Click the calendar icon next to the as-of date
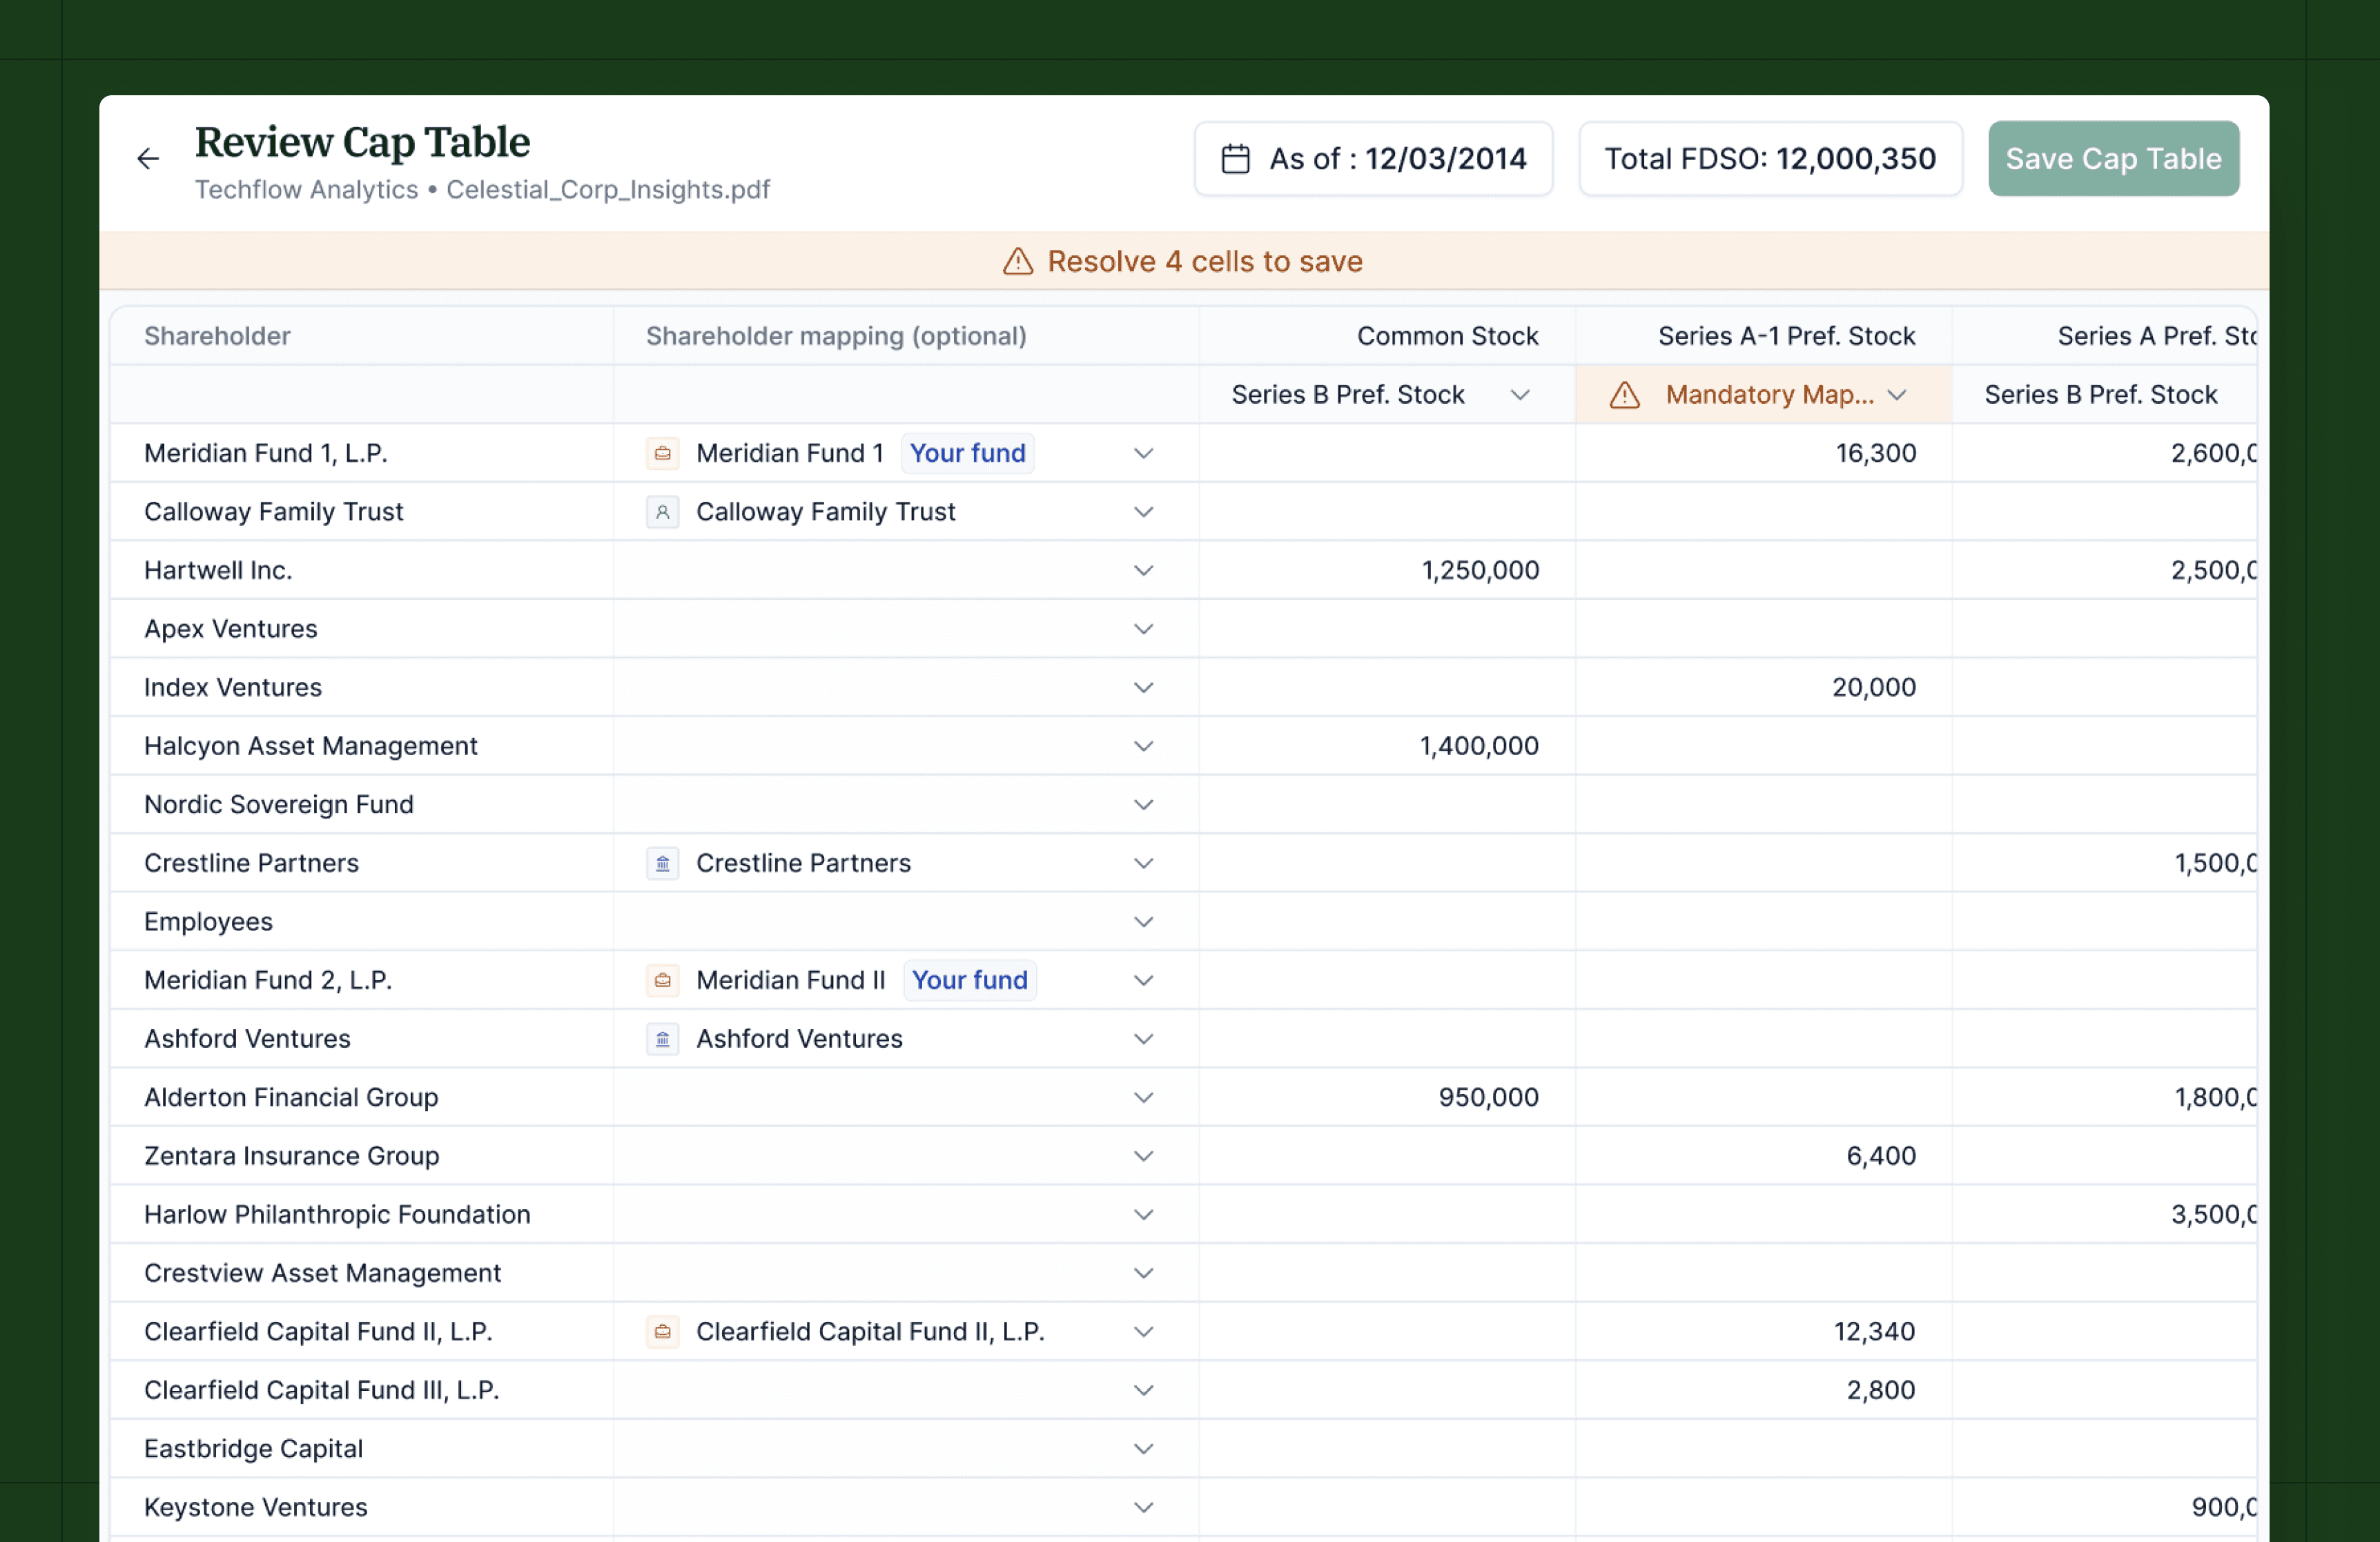Image resolution: width=2380 pixels, height=1542 pixels. coord(1235,158)
